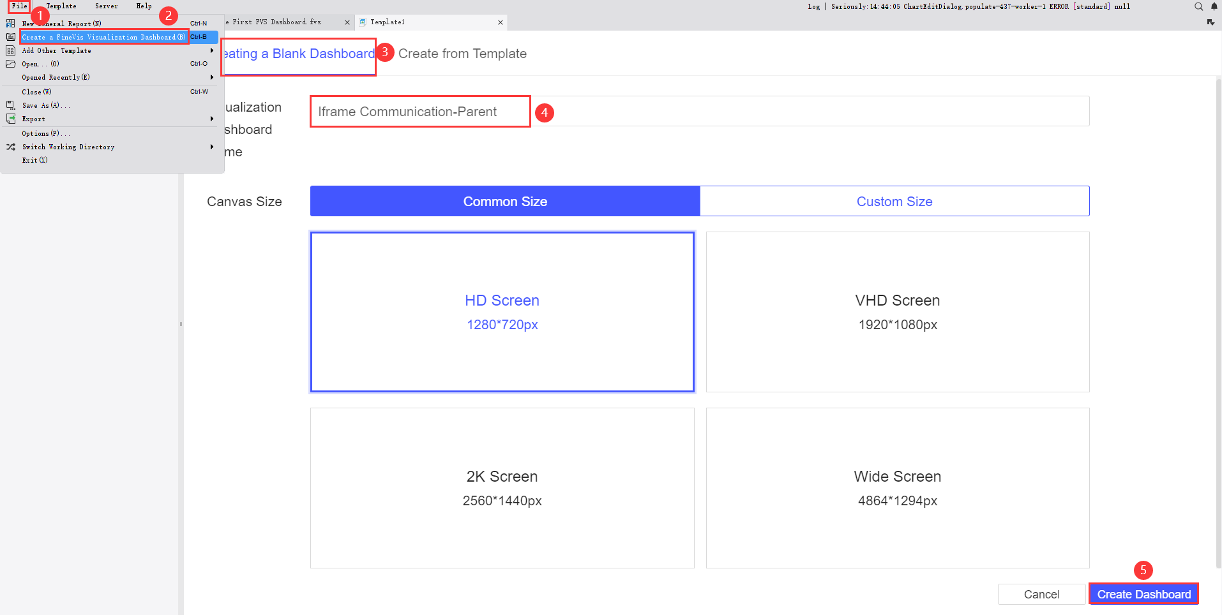This screenshot has width=1222, height=615.
Task: Click the Save As floppy disk icon
Action: tap(10, 105)
